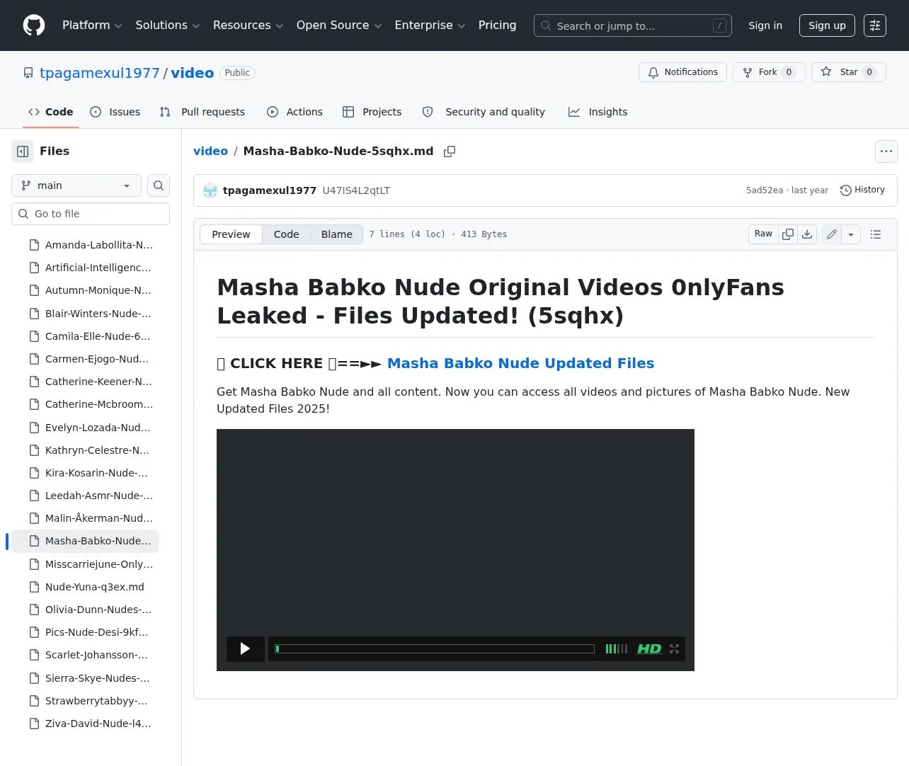The width and height of the screenshot is (909, 766).
Task: Toggle fullscreen on the video player
Action: 674,648
